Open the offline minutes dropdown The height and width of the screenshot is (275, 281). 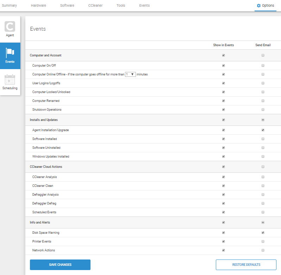(130, 74)
